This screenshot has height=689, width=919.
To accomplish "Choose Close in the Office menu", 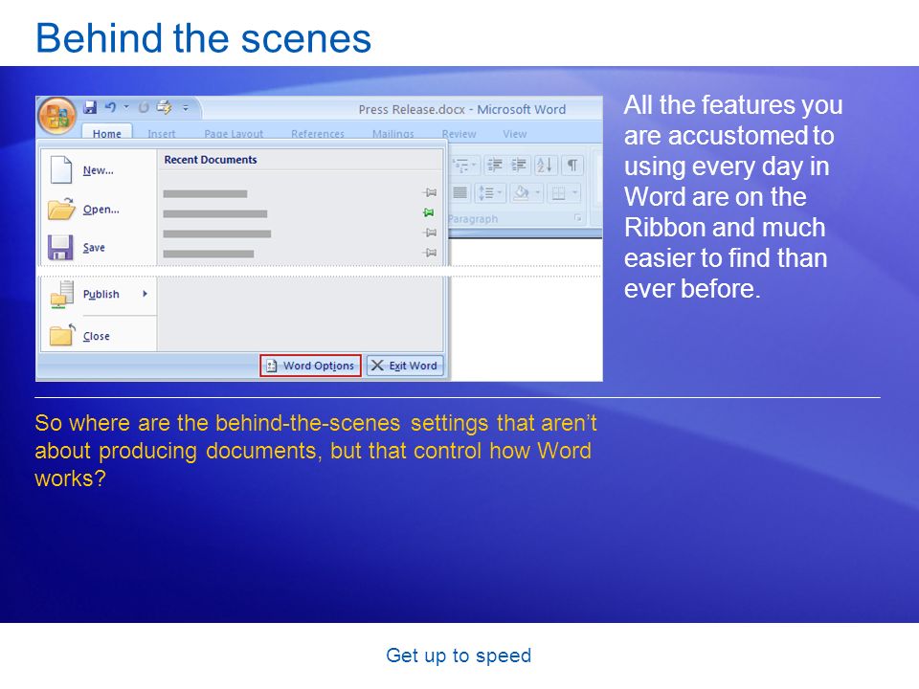I will (x=98, y=336).
